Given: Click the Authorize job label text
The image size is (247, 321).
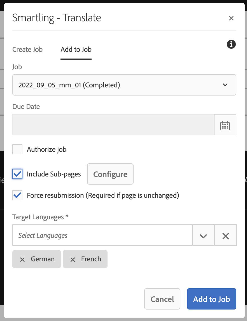Looking at the screenshot, I should coord(46,149).
